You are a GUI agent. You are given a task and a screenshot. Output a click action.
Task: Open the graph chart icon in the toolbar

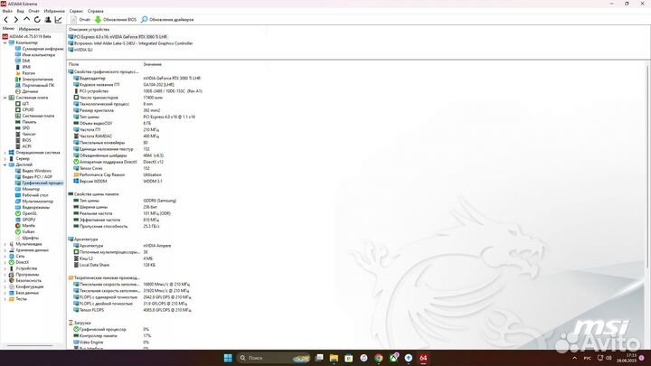pos(59,20)
